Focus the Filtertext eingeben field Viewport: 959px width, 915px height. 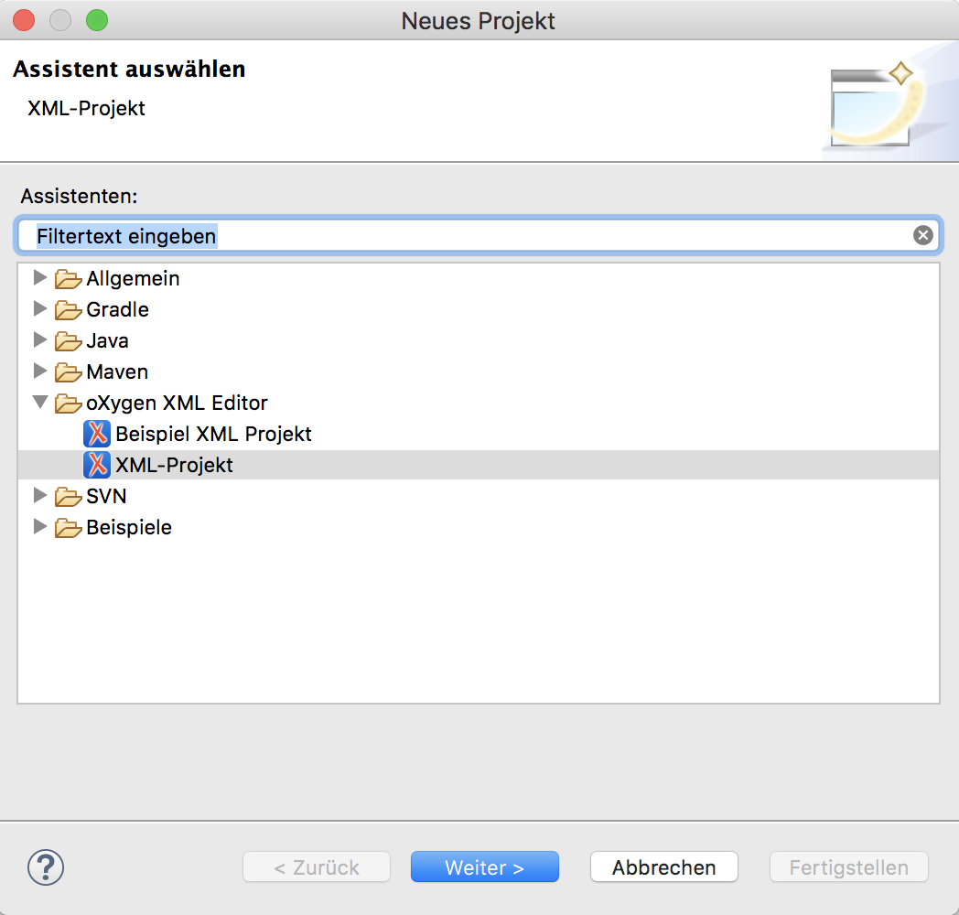point(458,236)
